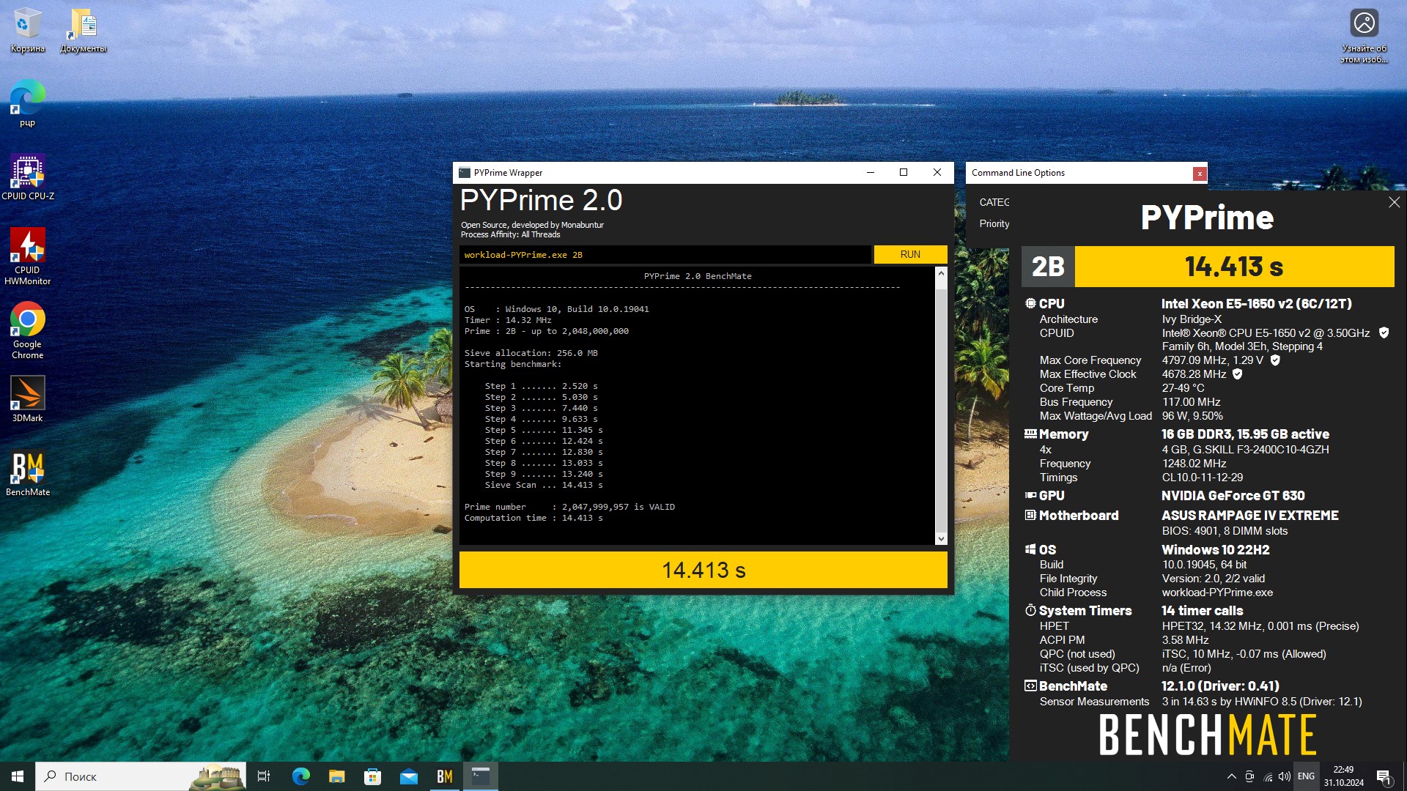The width and height of the screenshot is (1407, 791).
Task: Click the RUN button in PYPrime Wrapper
Action: tap(910, 254)
